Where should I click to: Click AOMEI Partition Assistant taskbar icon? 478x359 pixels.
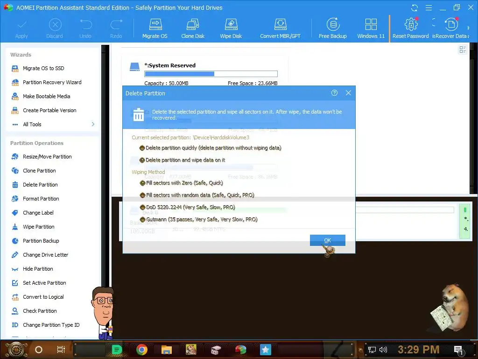(x=241, y=350)
